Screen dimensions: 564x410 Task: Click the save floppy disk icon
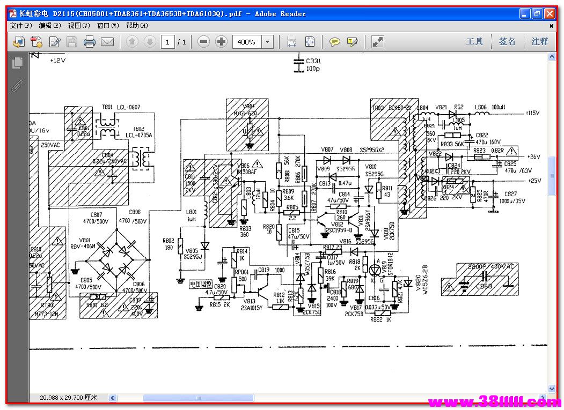(x=72, y=42)
